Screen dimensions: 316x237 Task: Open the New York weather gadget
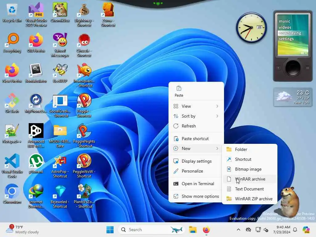point(293,97)
